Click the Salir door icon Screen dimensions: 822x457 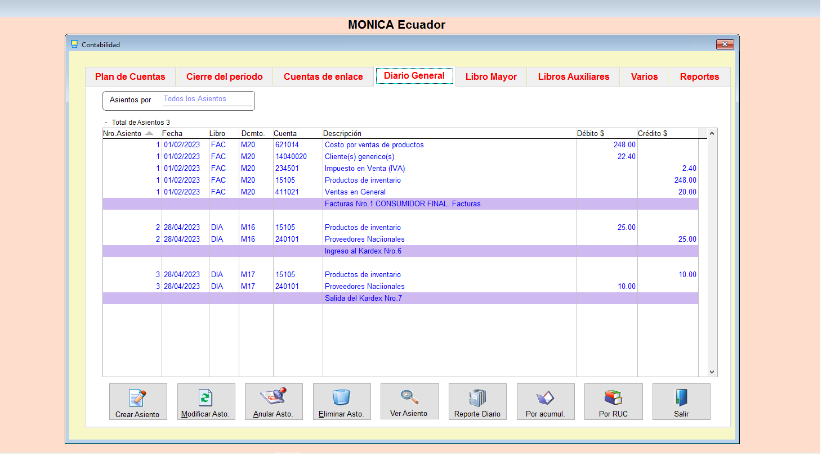tap(681, 397)
